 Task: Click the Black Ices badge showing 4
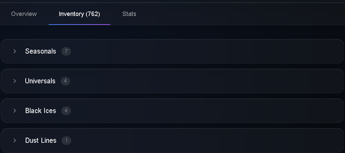[66, 111]
